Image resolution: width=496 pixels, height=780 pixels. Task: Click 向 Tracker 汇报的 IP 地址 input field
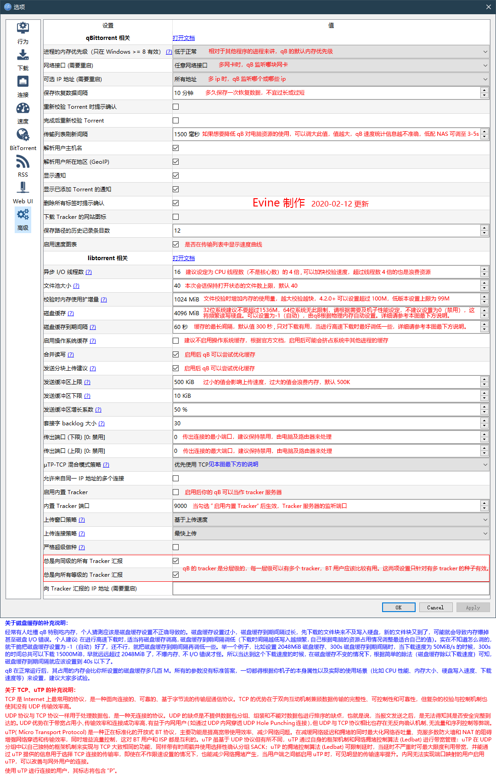(331, 588)
